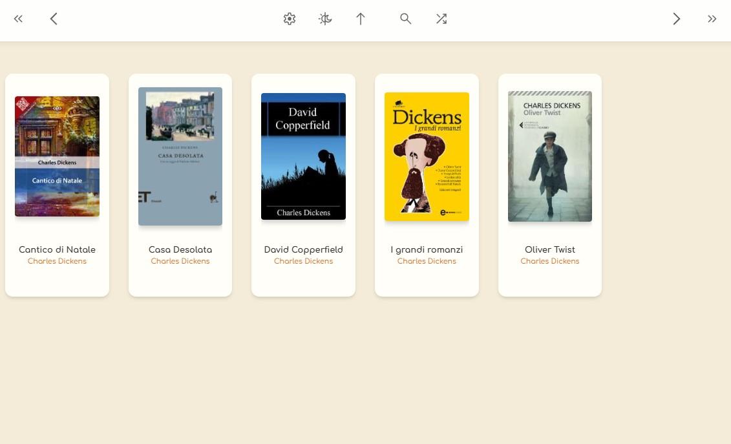Click the shuffle random book icon

tap(441, 19)
